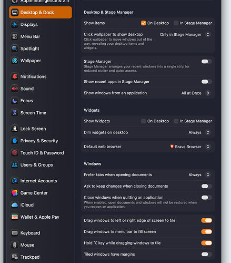Image resolution: width=231 pixels, height=263 pixels.
Task: Open the Displays settings pane
Action: coord(41,25)
